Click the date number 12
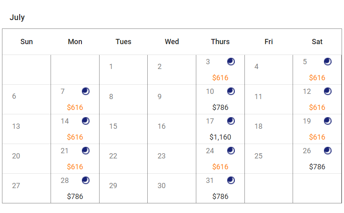This screenshot has width=344, height=213. 307,91
